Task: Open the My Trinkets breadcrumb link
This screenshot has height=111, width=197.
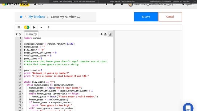Action: [x=37, y=17]
